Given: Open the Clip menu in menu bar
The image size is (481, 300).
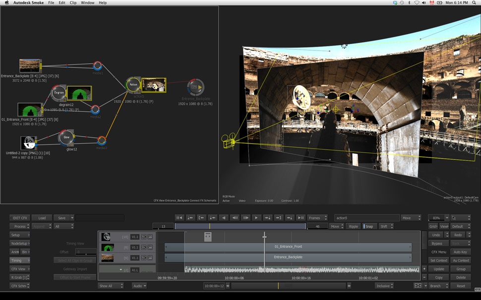Looking at the screenshot, I should point(73,3).
